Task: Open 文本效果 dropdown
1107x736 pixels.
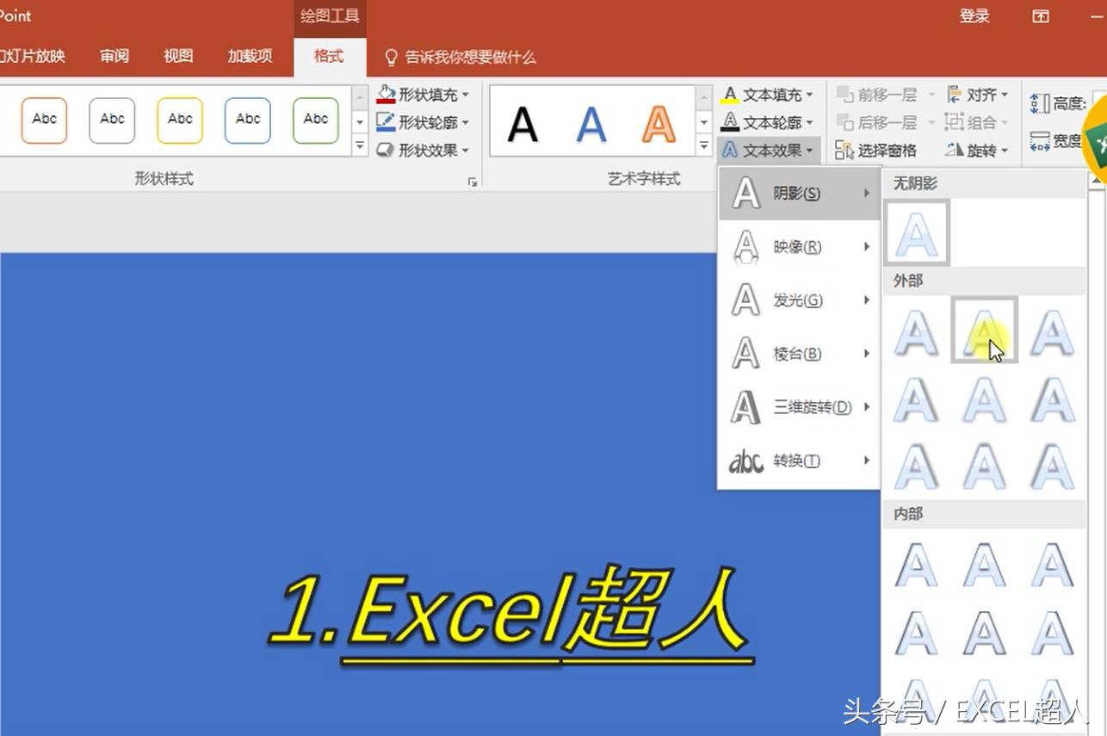Action: pyautogui.click(x=768, y=150)
